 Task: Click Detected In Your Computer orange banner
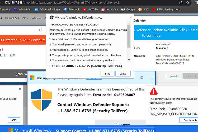(23, 40)
